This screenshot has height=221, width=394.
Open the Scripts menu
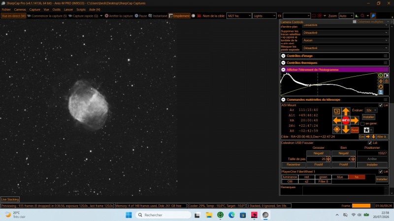(81, 9)
